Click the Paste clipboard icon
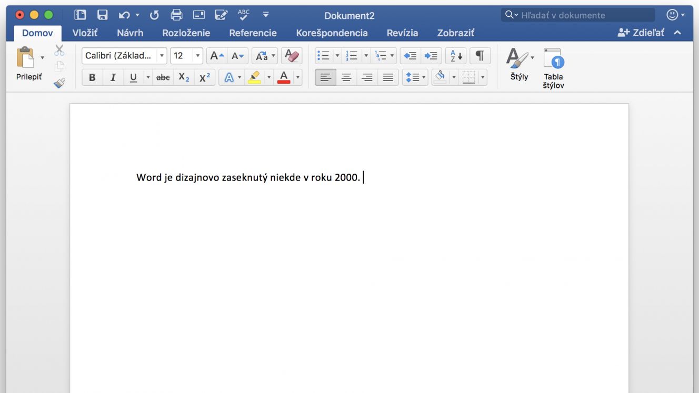The image size is (699, 393). pos(25,57)
